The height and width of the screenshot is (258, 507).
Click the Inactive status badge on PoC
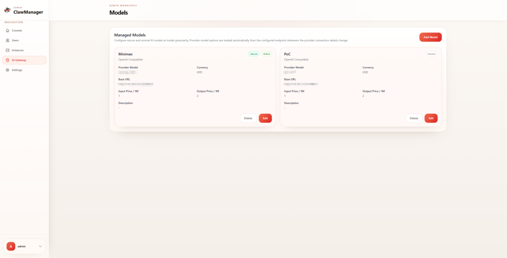431,54
